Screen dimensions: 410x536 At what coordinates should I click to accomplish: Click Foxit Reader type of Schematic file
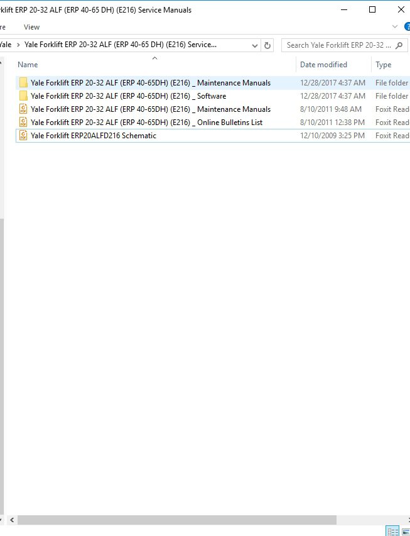tap(392, 135)
